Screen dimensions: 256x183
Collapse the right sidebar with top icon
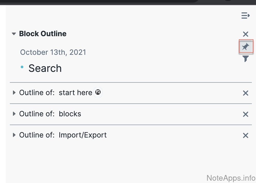(245, 16)
